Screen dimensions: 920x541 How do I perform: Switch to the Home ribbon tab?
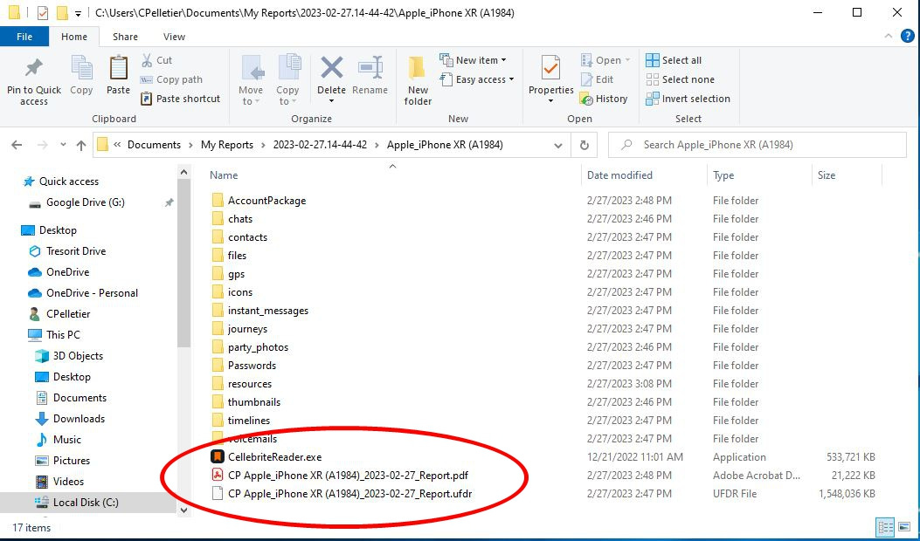(74, 37)
